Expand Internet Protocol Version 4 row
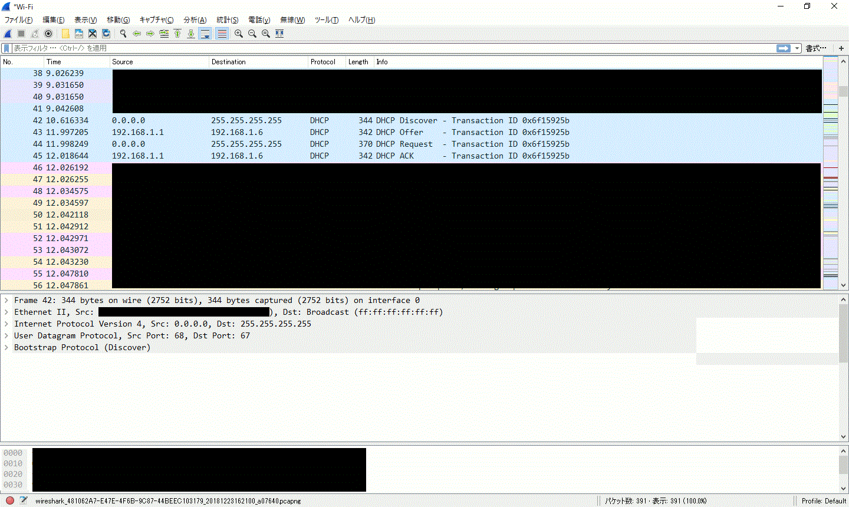849x507 pixels. click(6, 324)
